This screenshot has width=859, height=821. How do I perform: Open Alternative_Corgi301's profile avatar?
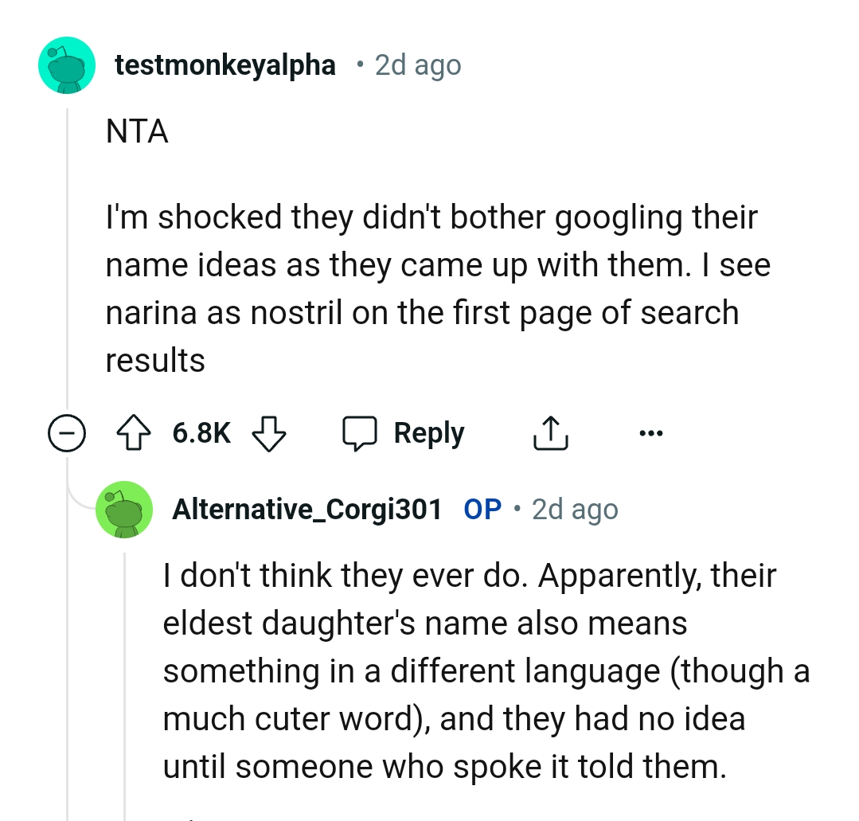pyautogui.click(x=125, y=509)
